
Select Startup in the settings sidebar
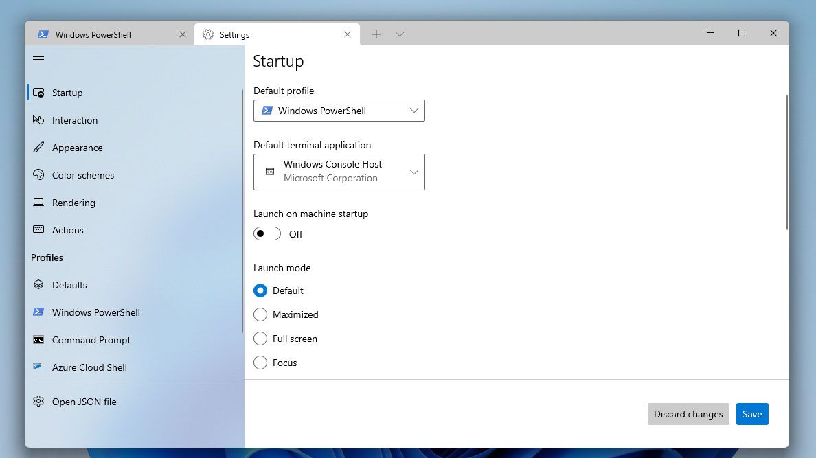coord(67,93)
